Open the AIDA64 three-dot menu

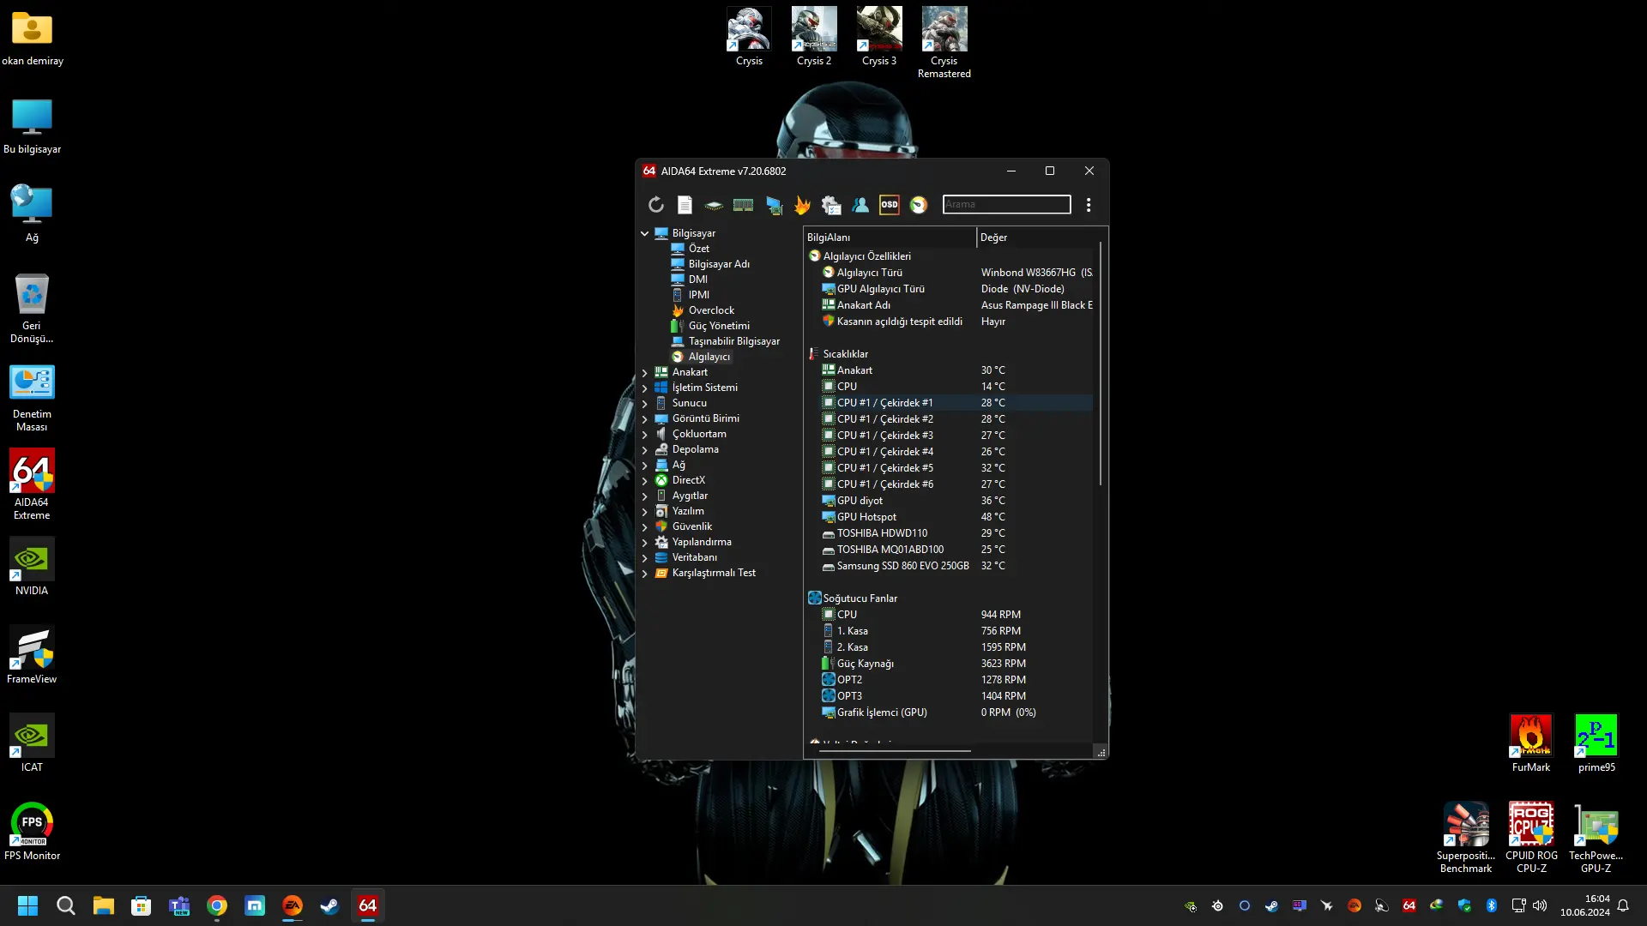click(1089, 205)
